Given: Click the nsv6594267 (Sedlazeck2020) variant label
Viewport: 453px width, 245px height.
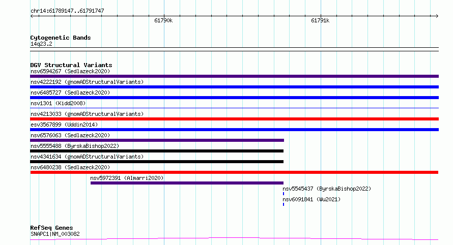Looking at the screenshot, I should (x=70, y=71).
